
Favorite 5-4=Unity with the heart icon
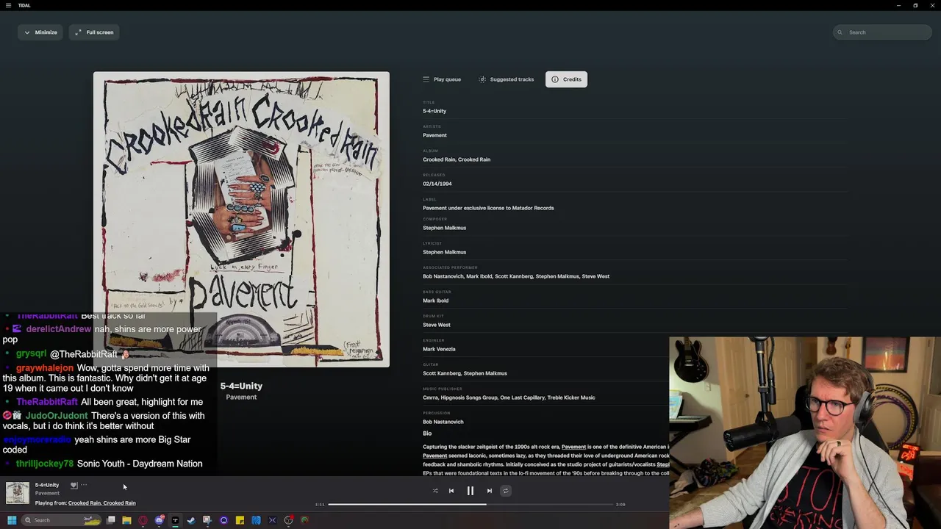point(74,485)
